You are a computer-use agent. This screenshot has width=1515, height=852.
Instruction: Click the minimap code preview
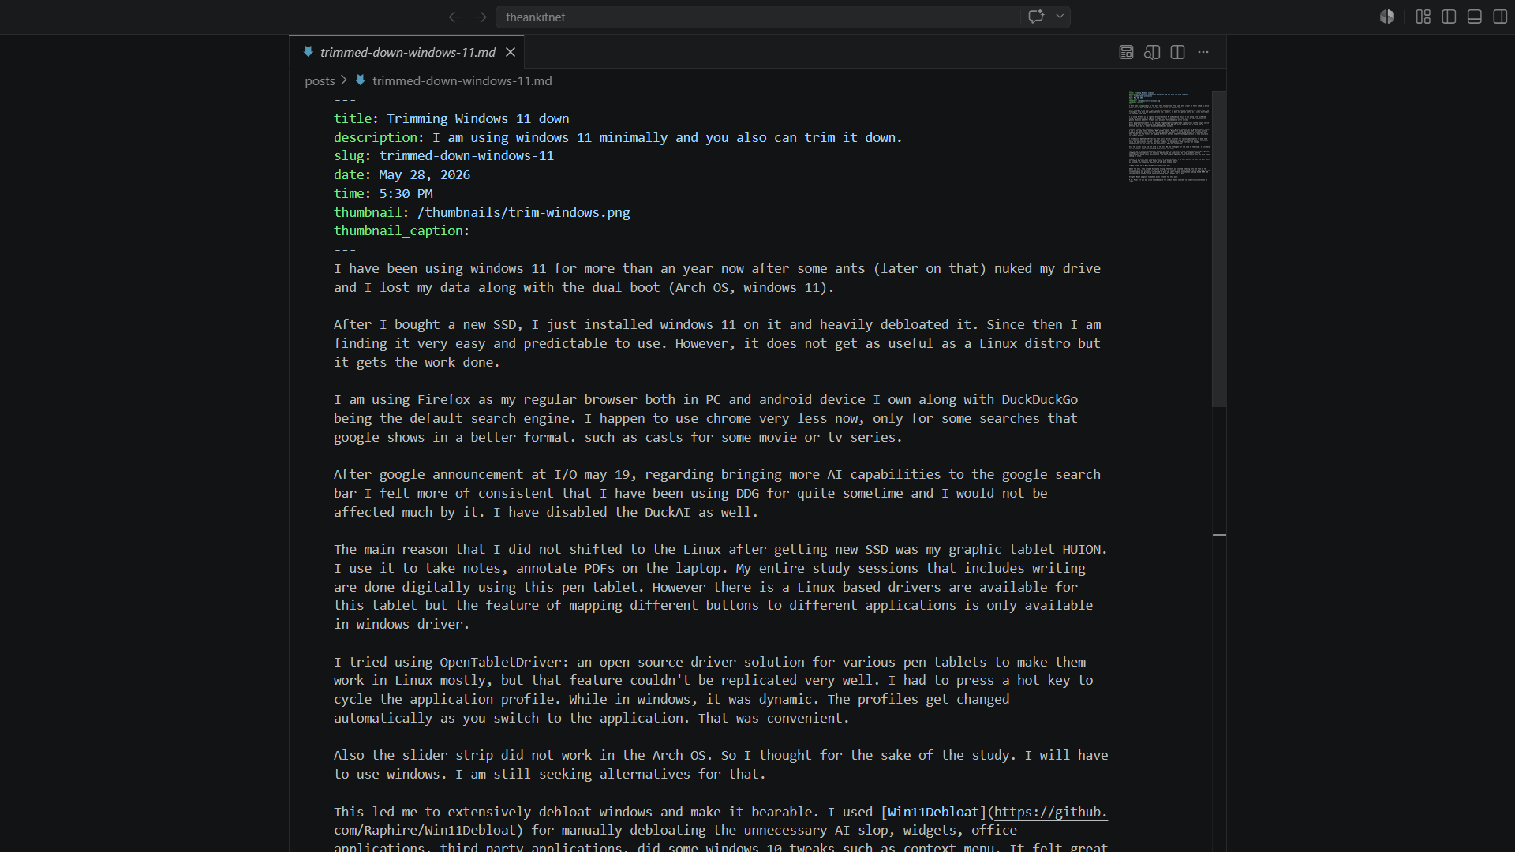pos(1169,136)
